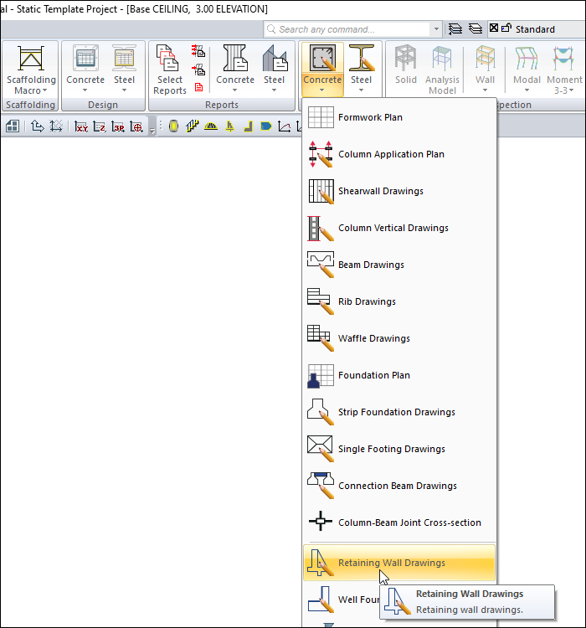Click the XY plane coordinate icon
Viewport: 586px width, 628px height.
pyautogui.click(x=81, y=126)
